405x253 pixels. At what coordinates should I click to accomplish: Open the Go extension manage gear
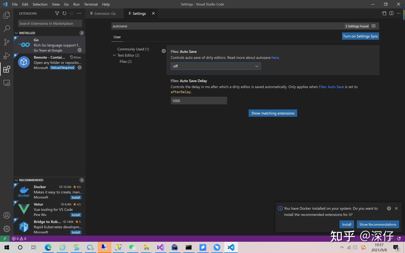coord(80,50)
